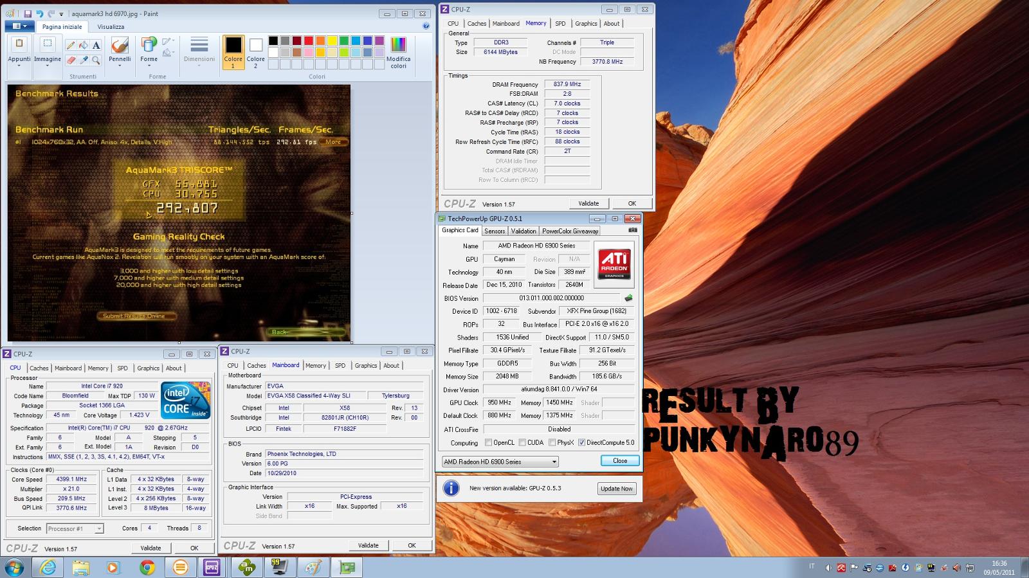Viewport: 1029px width, 578px height.
Task: Click the Close button in GPU-Z
Action: [x=620, y=460]
